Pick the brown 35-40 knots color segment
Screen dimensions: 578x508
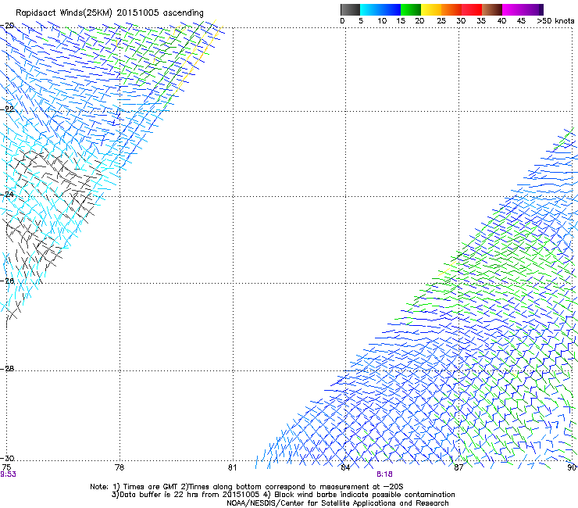point(492,9)
